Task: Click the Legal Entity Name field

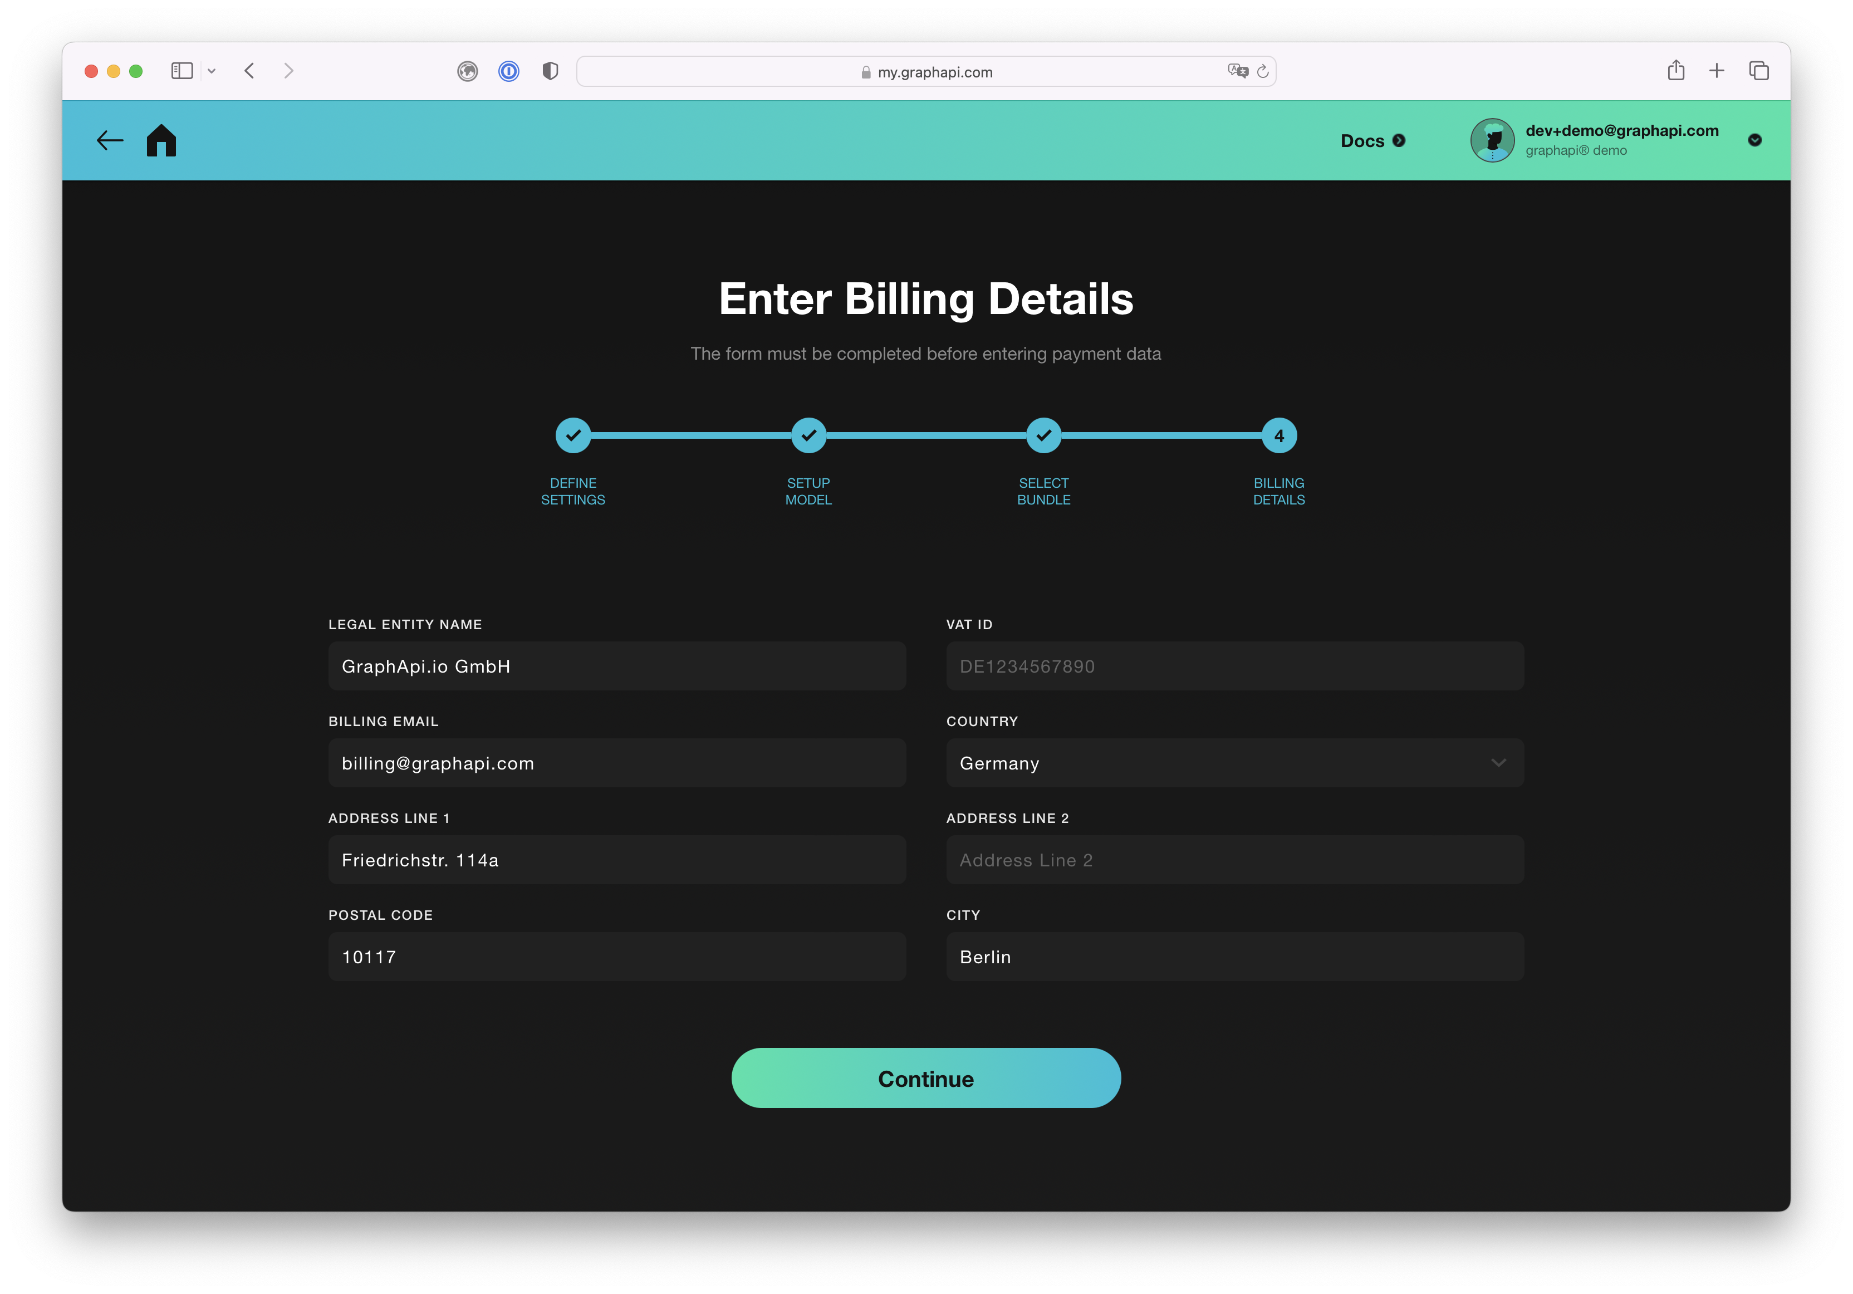Action: 617,666
